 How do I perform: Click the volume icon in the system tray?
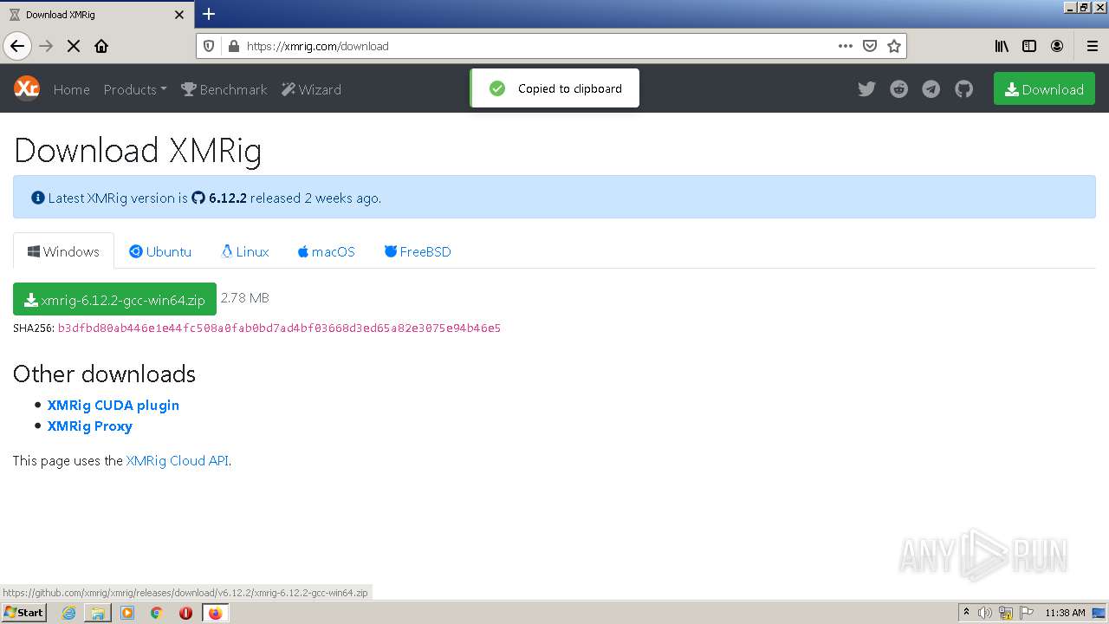coord(985,613)
